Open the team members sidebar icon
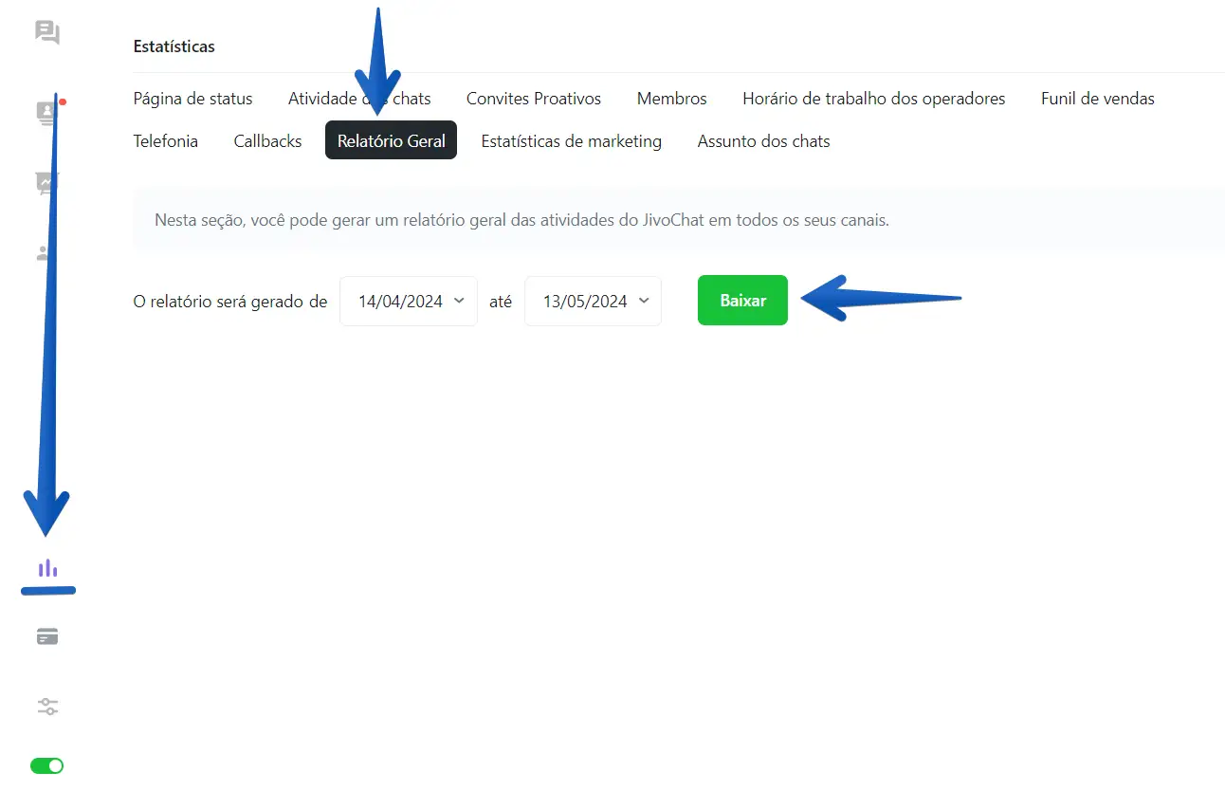Screen dimensions: 1225x809 [44, 253]
